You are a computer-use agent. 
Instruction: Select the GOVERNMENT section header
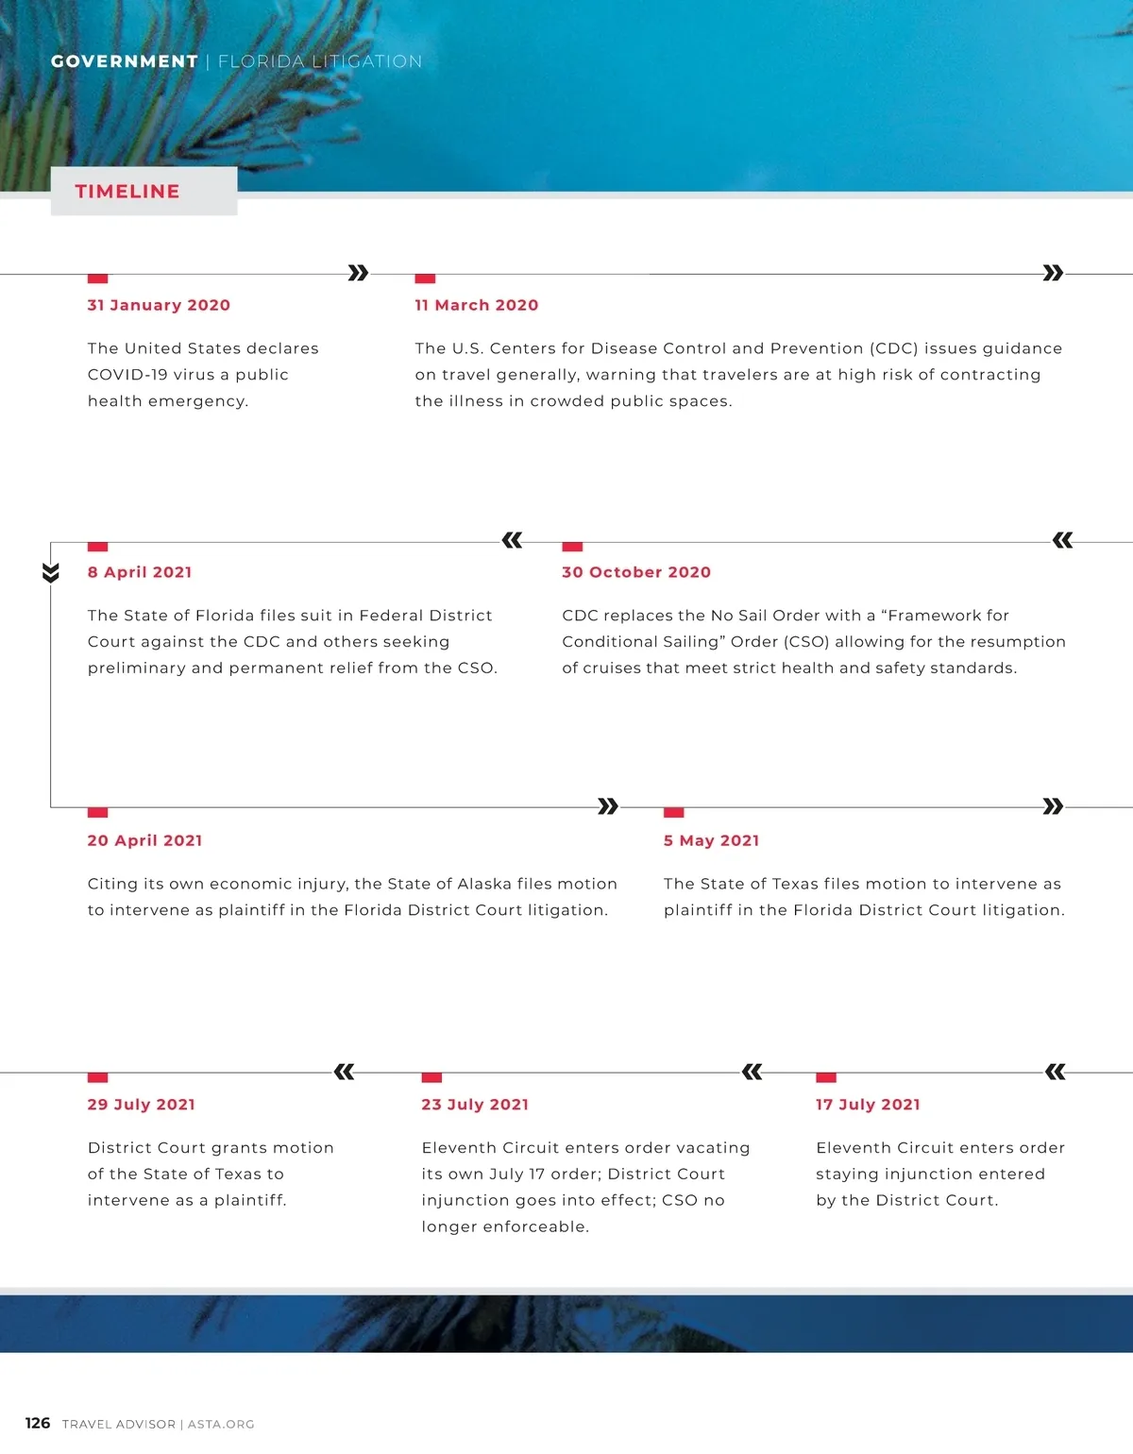125,61
